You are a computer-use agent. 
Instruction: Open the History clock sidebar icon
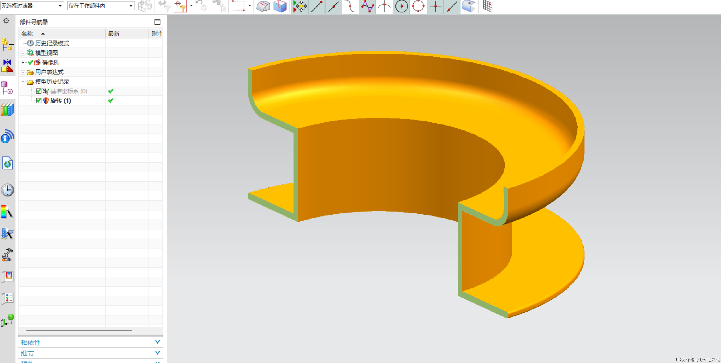point(7,190)
